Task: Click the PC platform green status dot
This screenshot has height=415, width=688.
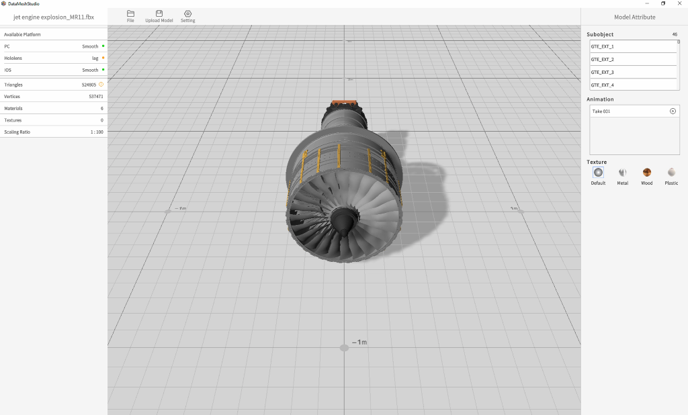Action: (x=103, y=46)
